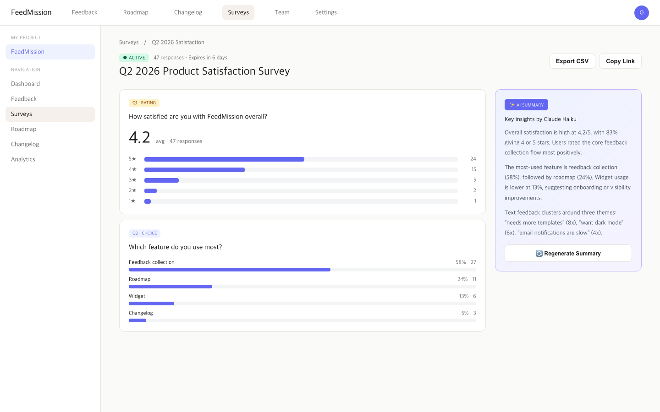Click the FeedMission logo text
This screenshot has height=412, width=660.
(31, 12)
